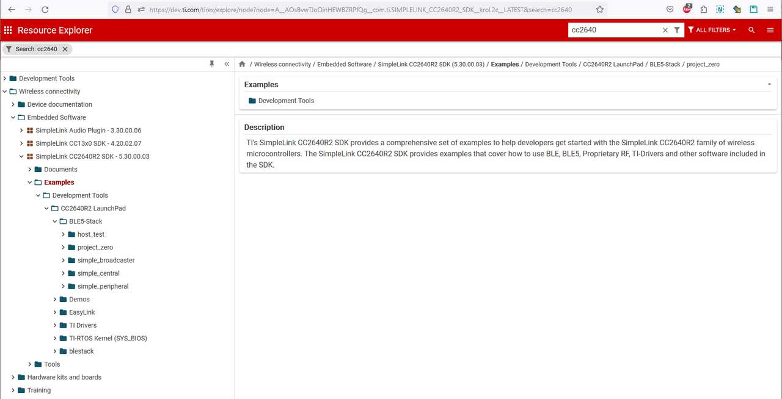782x399 pixels.
Task: Click SimpleLink CC2640R2 SDK (5.30.00.03) breadcrumb
Action: [431, 64]
